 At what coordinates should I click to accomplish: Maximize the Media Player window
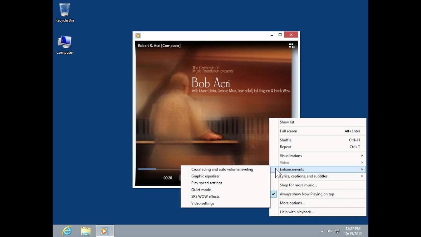280,35
